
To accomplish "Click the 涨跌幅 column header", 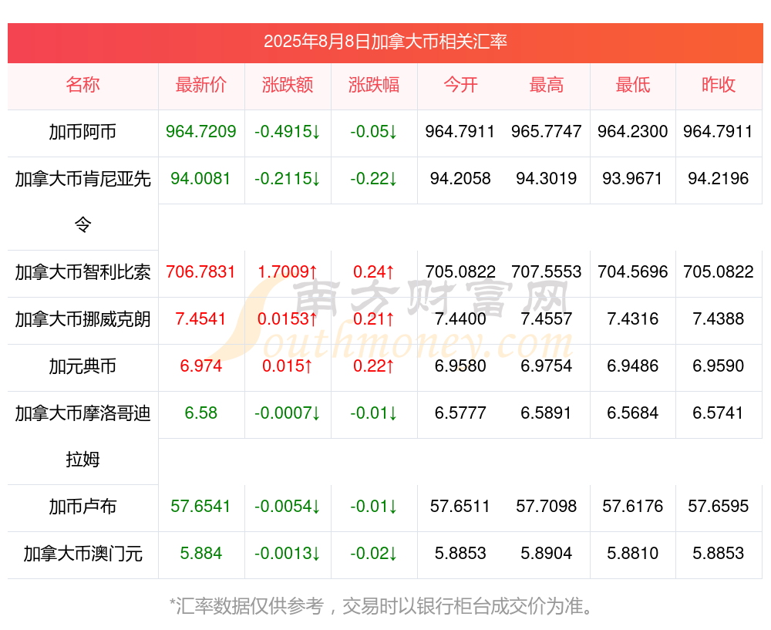I will pyautogui.click(x=374, y=85).
